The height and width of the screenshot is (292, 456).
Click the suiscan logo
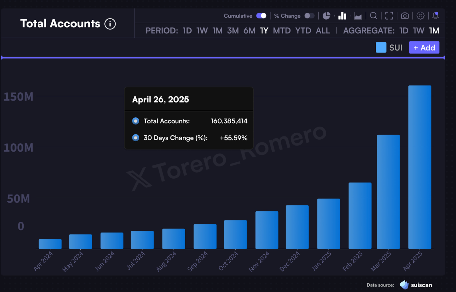click(x=416, y=285)
